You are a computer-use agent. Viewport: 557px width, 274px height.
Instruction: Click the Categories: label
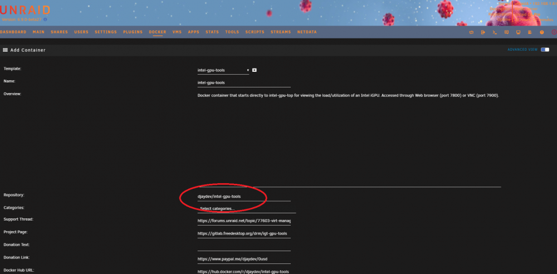point(14,208)
